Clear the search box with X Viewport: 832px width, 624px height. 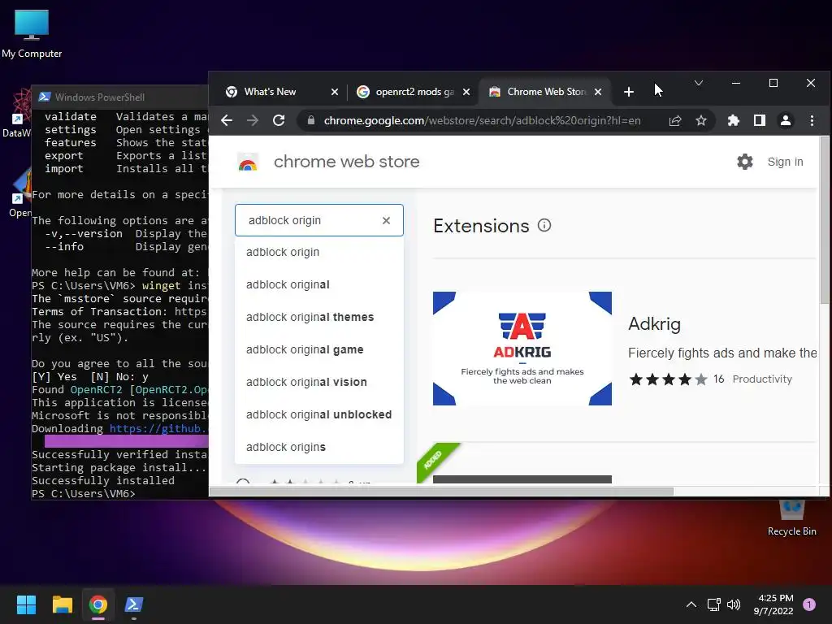point(386,220)
